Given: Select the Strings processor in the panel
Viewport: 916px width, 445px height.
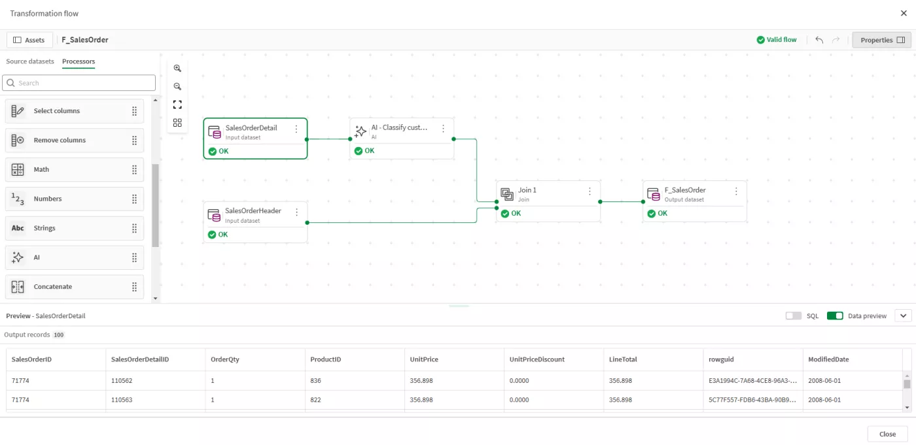Looking at the screenshot, I should (x=74, y=228).
